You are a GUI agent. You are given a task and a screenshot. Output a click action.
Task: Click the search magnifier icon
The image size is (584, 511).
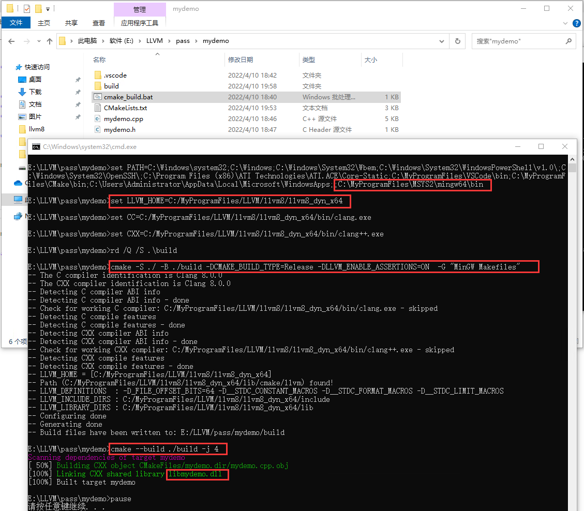[x=568, y=41]
